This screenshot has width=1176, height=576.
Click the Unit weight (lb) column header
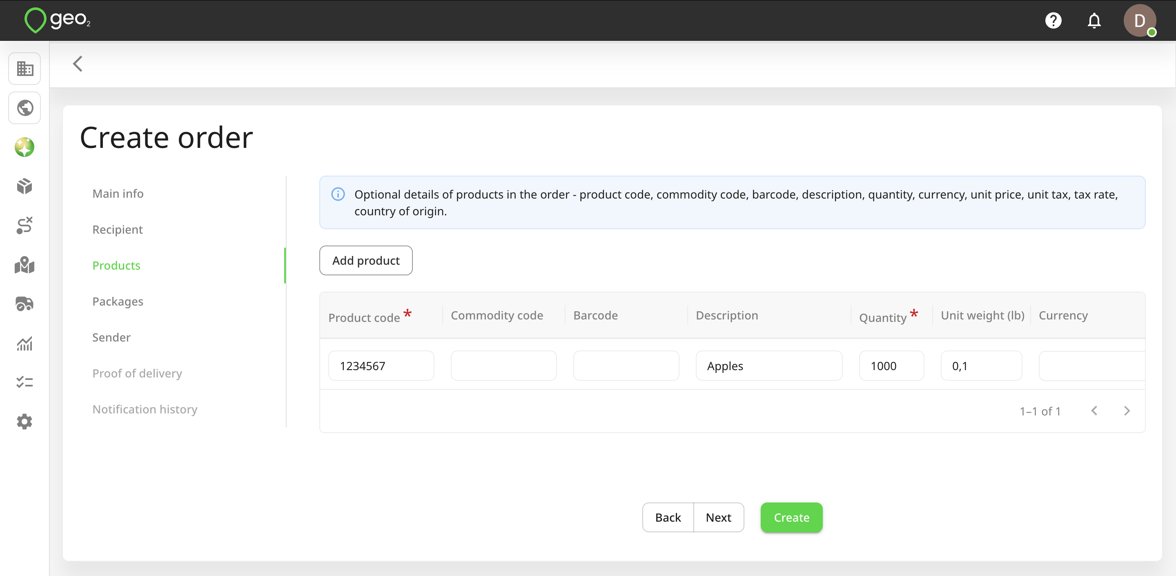tap(982, 316)
